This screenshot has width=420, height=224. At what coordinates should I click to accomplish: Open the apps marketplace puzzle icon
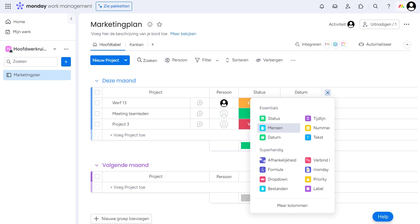pos(361,6)
